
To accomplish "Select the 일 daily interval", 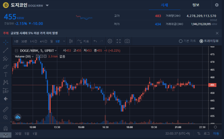I will pos(52,41).
